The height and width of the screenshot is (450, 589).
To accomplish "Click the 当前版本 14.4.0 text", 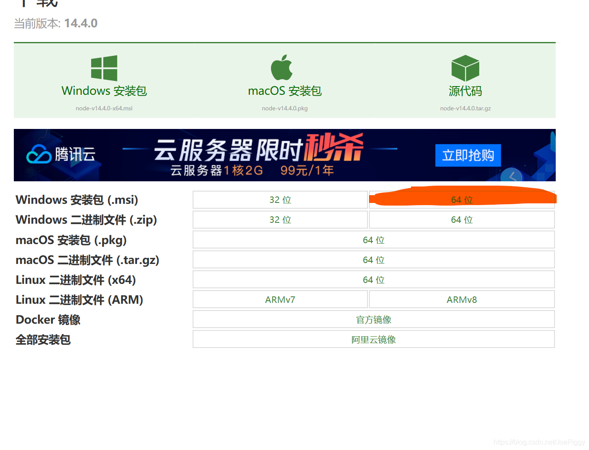I will [56, 23].
